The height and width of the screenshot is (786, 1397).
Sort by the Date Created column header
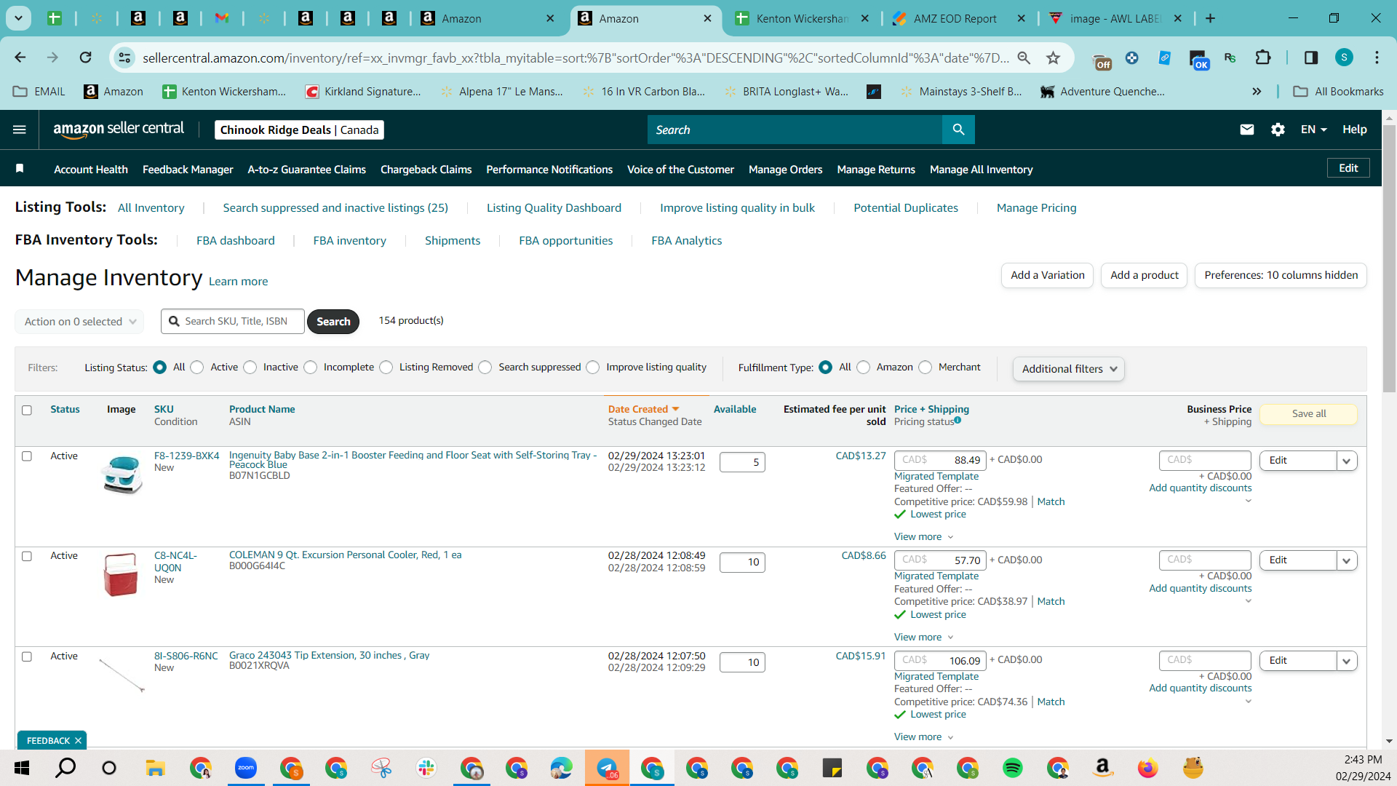click(x=644, y=410)
